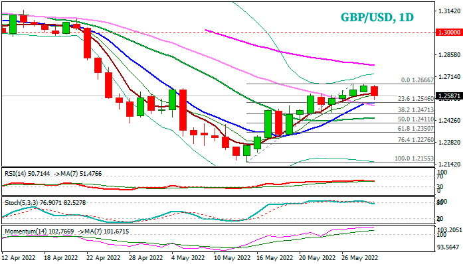The height and width of the screenshot is (264, 463).
Task: Click the 70 level on RSI scale
Action: click(440, 176)
